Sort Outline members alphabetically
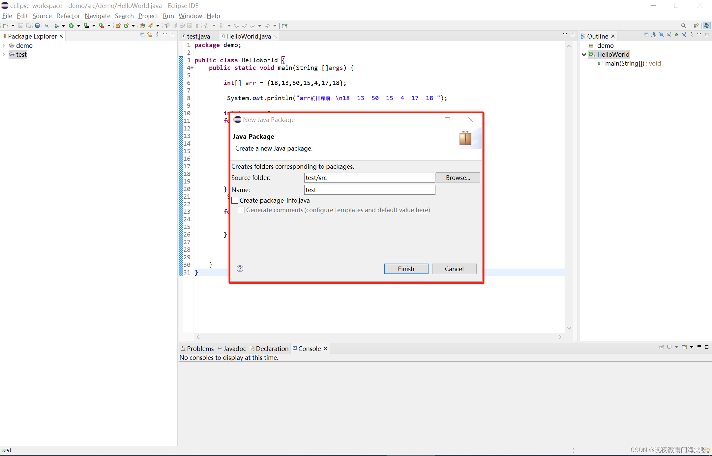Screen dimensions: 712x456 pyautogui.click(x=654, y=35)
